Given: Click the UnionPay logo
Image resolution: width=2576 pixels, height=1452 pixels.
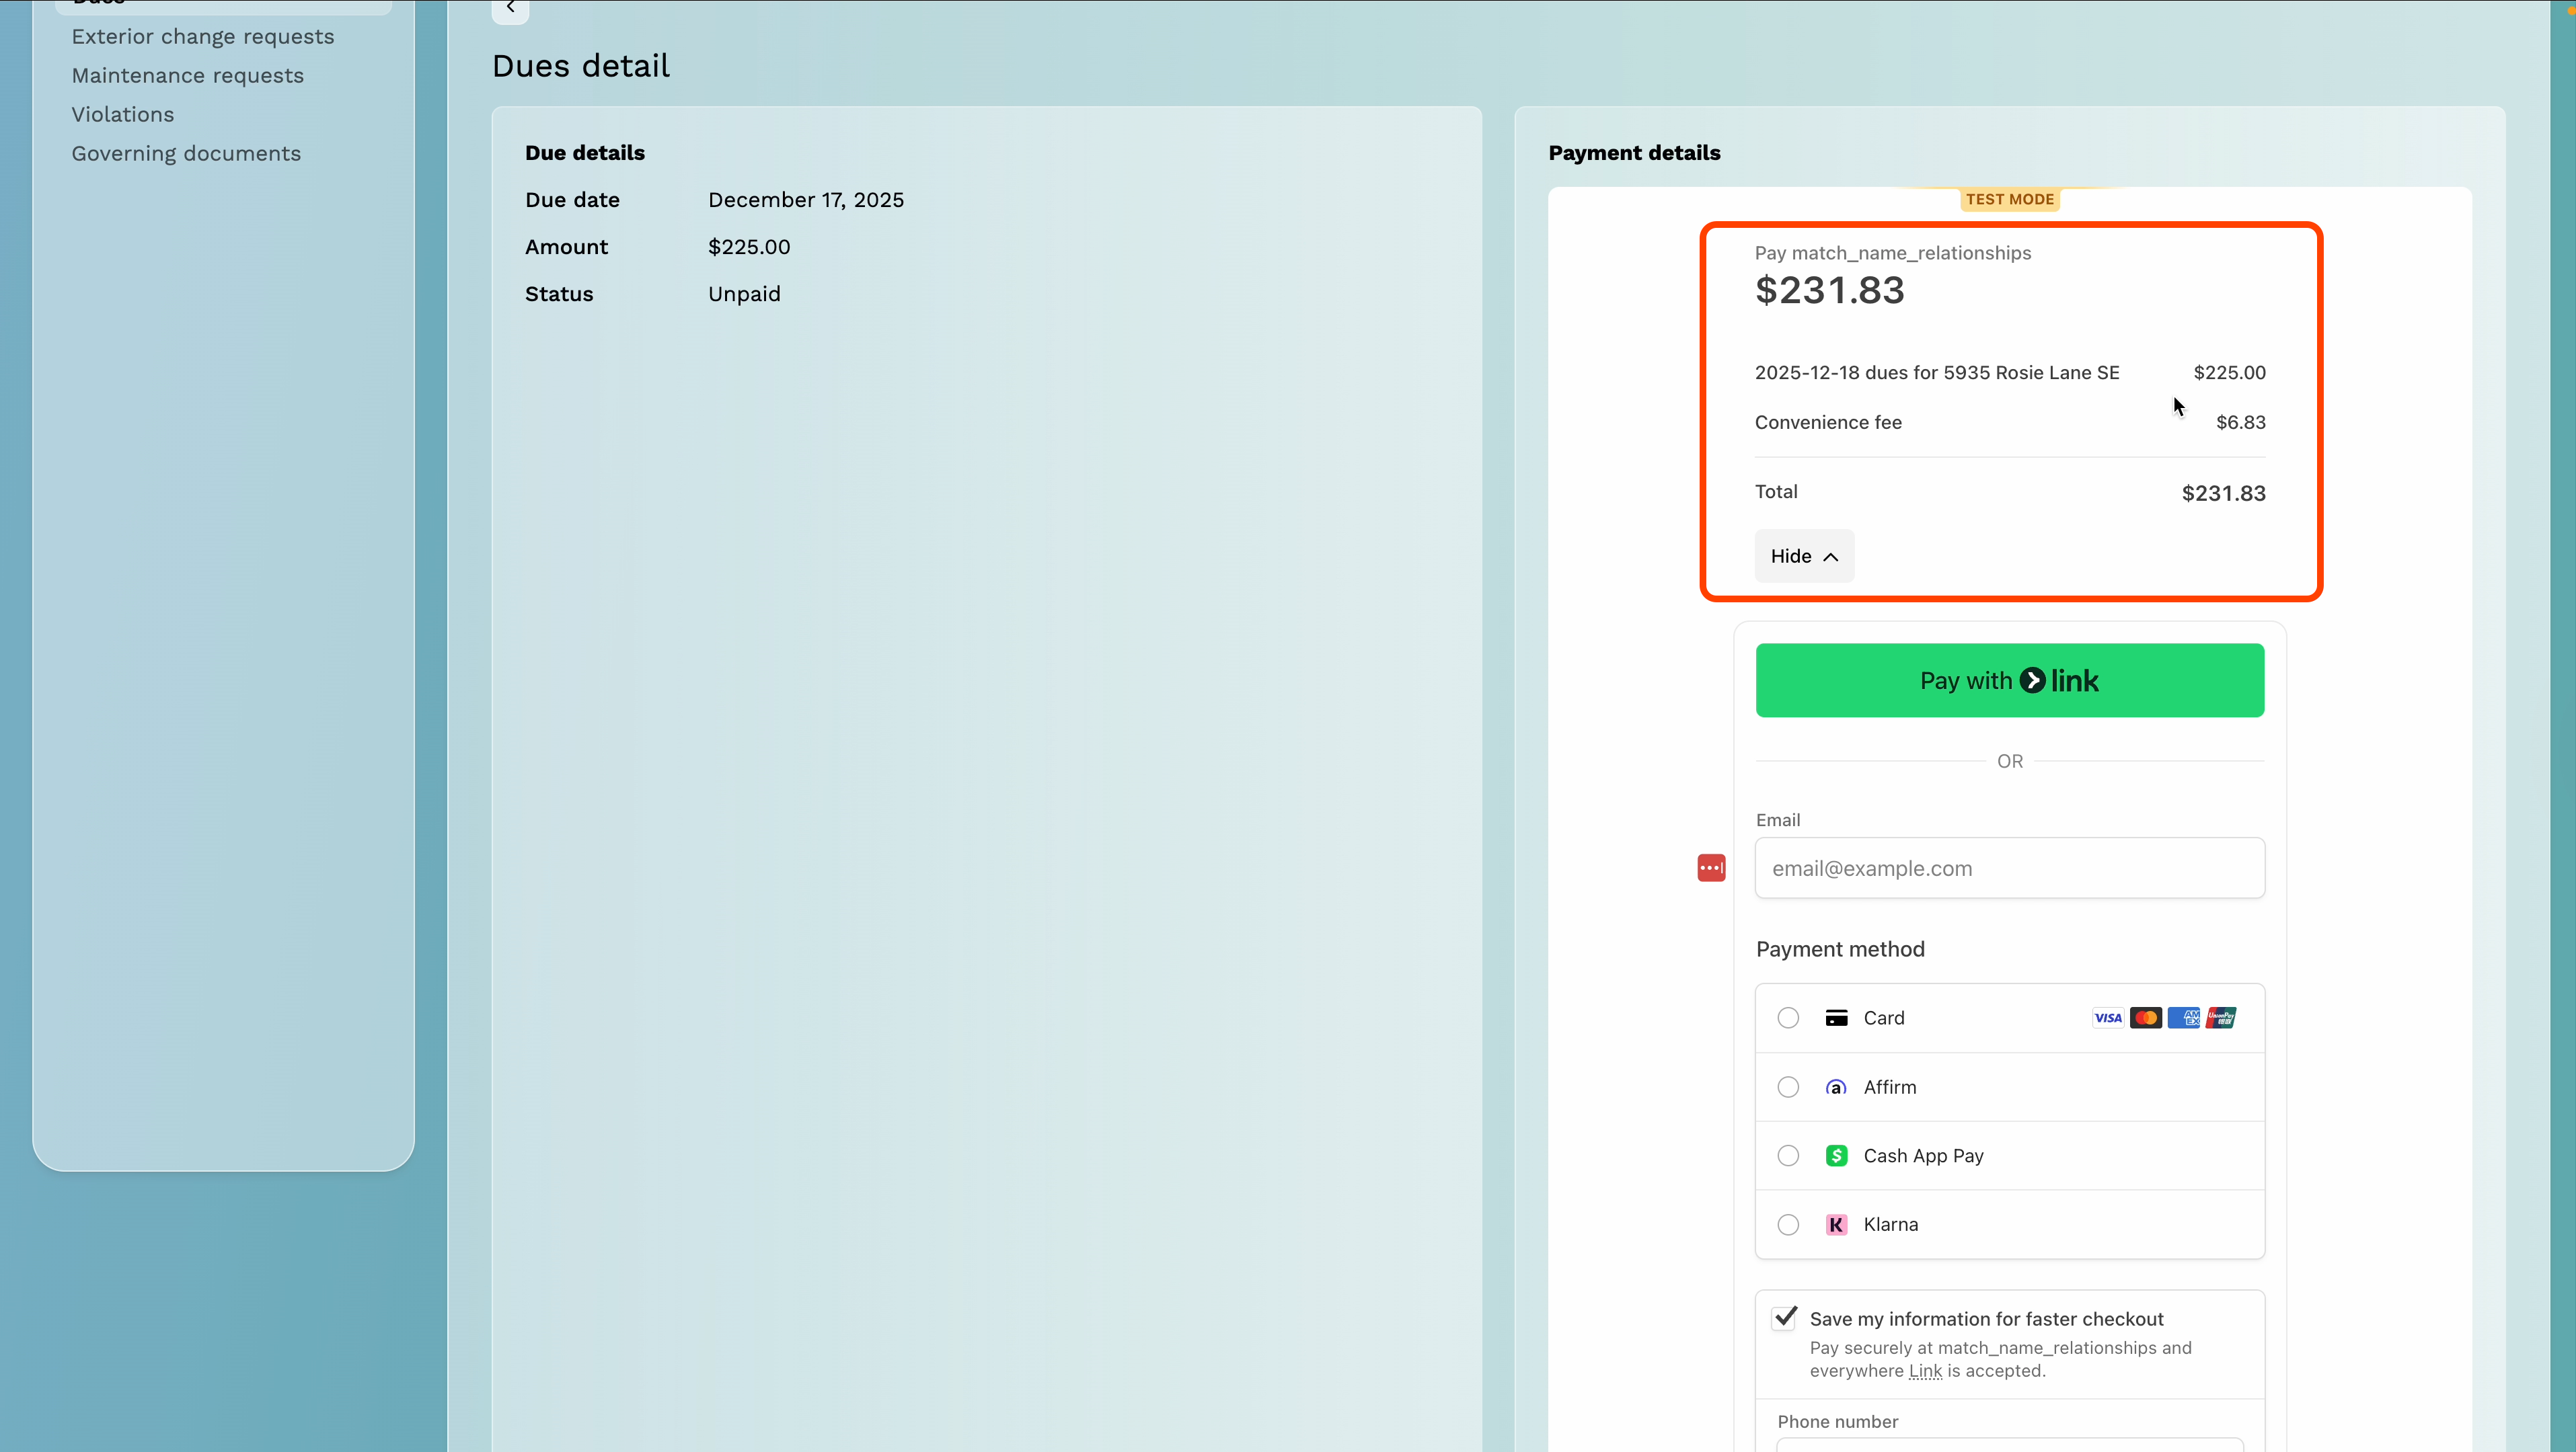Looking at the screenshot, I should click(x=2221, y=1017).
